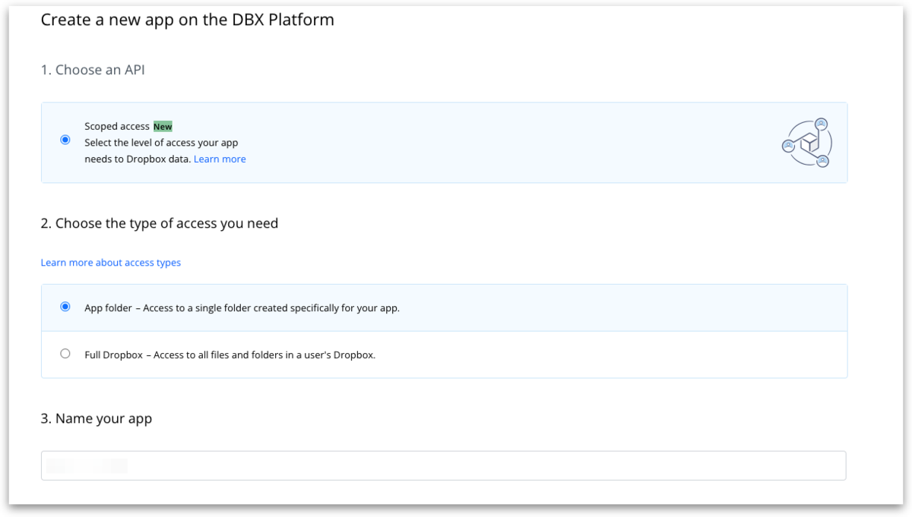Open the Learn more link about scoped access
Viewport: 912px width, 517px height.
click(x=220, y=159)
